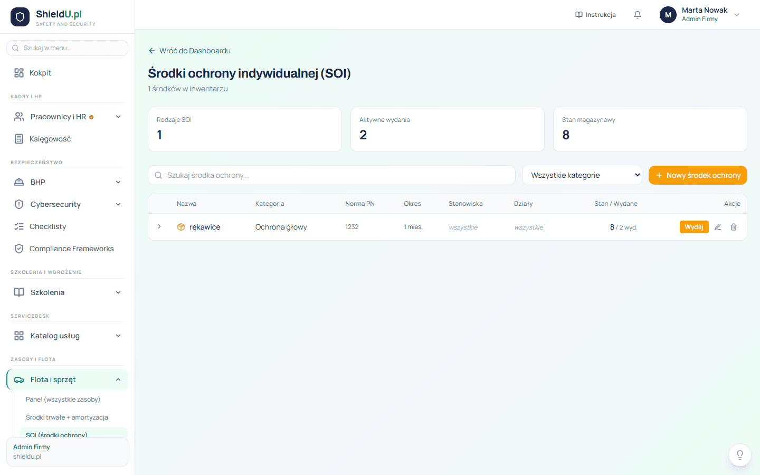Click the Ochrona głowy category cell

click(281, 227)
